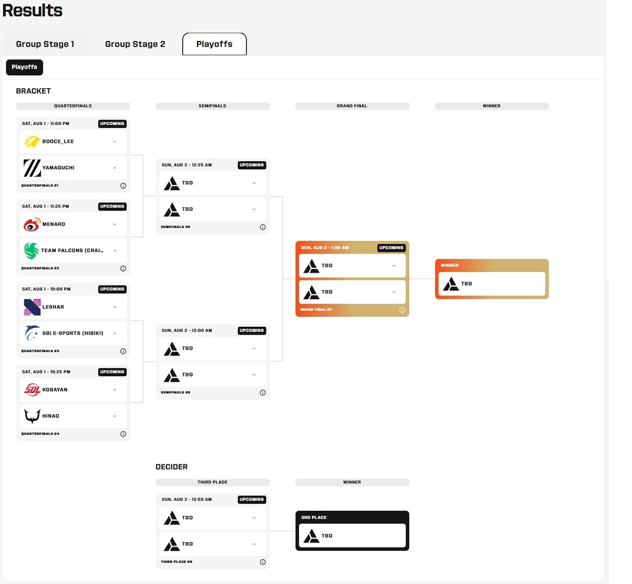The width and height of the screenshot is (632, 584).
Task: Open the black 3rd Place TBD card
Action: [352, 531]
